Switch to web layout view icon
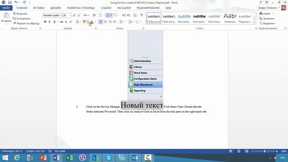288x162 pixels. point(247,151)
